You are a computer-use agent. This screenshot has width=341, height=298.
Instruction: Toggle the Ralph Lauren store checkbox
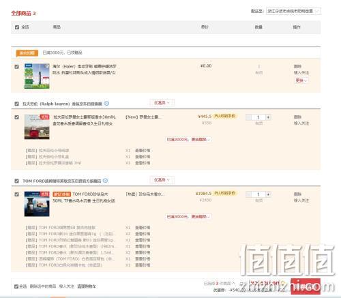tap(16, 104)
